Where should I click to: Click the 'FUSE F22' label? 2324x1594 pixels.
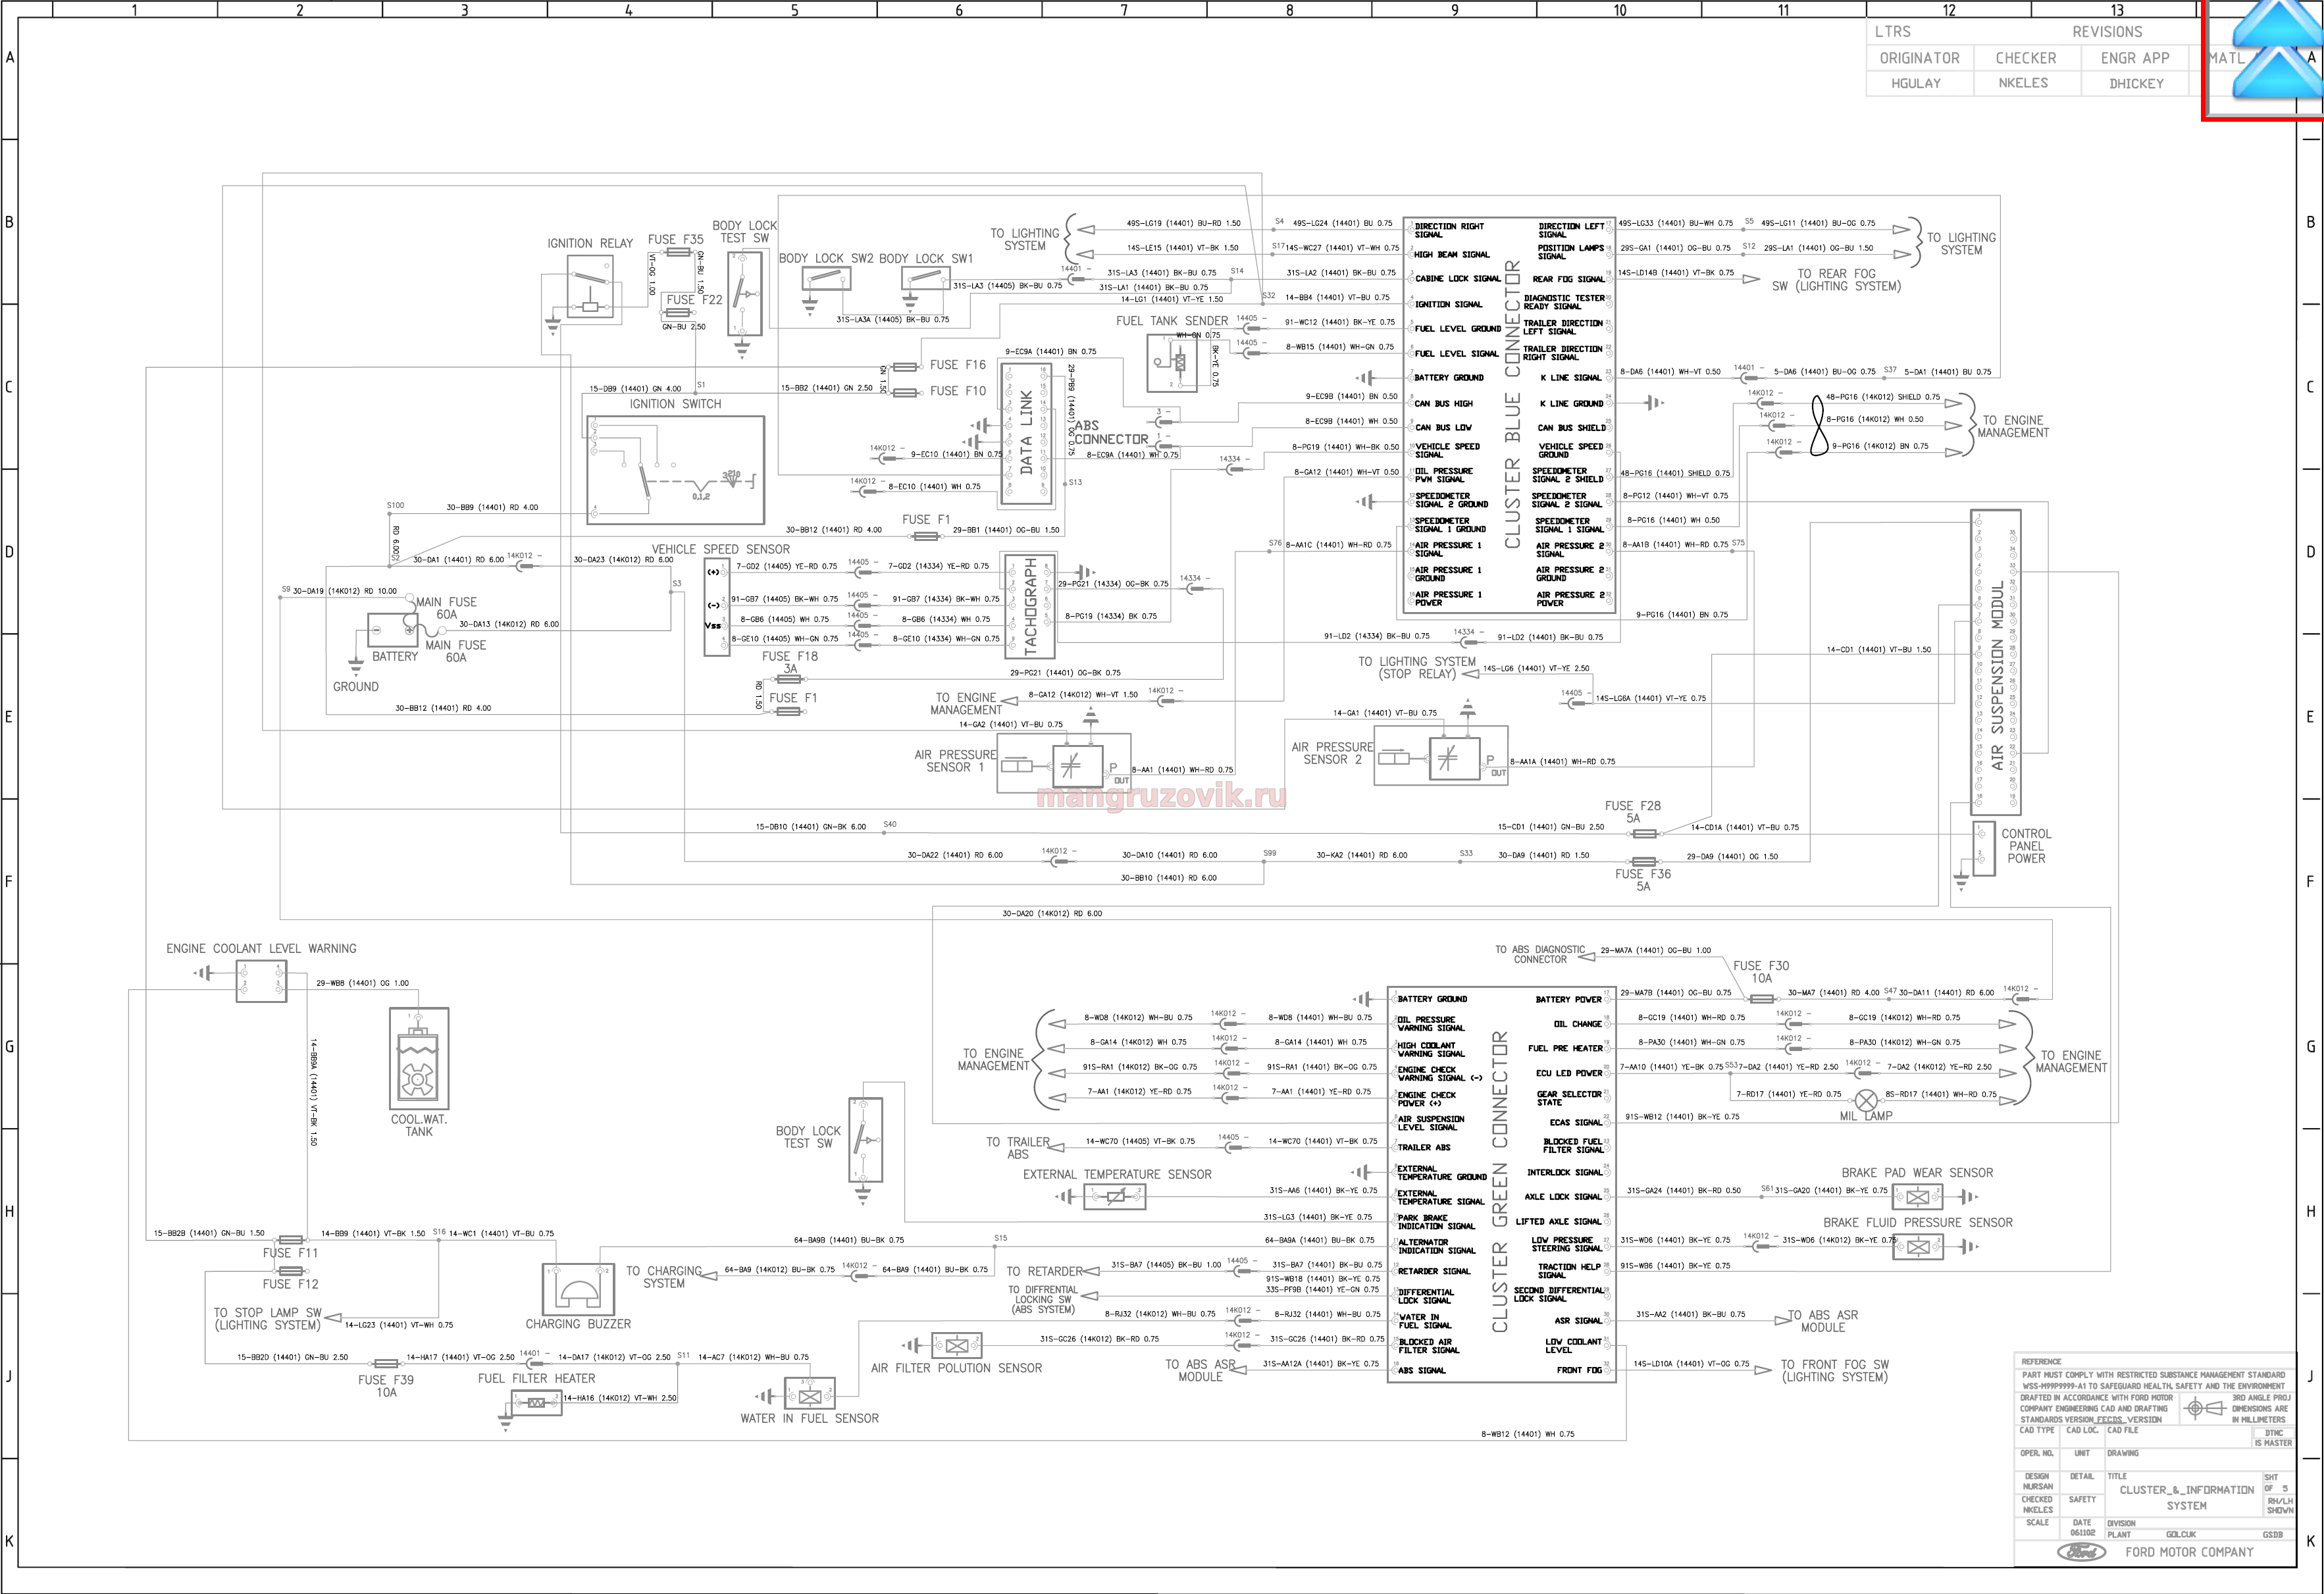pyautogui.click(x=694, y=299)
